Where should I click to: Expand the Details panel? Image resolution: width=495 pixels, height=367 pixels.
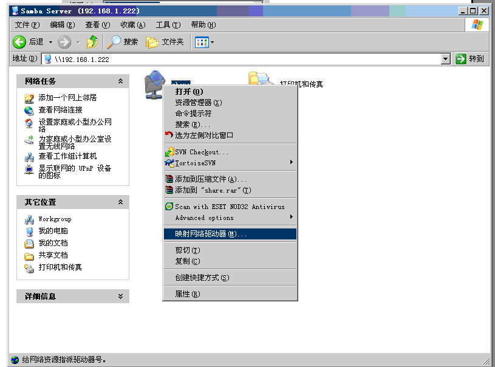tap(120, 296)
